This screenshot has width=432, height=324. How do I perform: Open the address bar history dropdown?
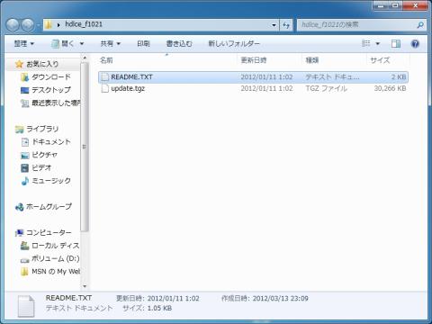tap(274, 25)
